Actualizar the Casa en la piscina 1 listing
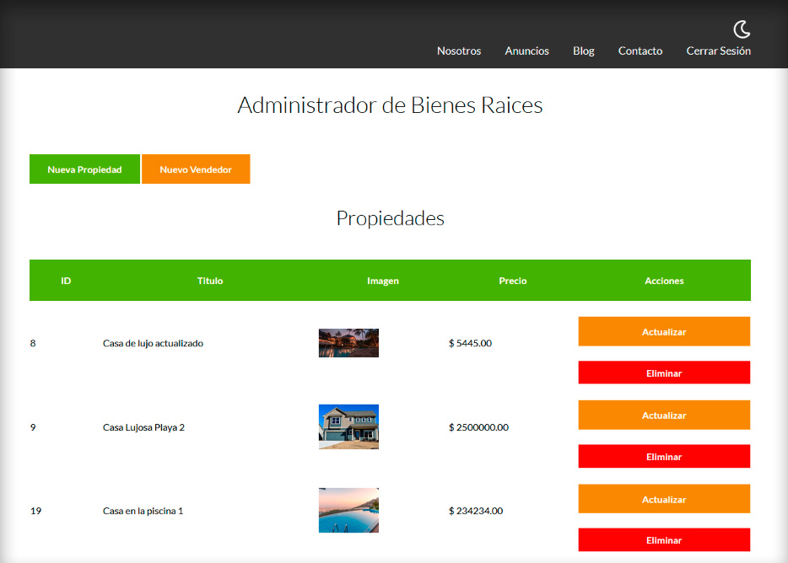The image size is (788, 563). 664,498
